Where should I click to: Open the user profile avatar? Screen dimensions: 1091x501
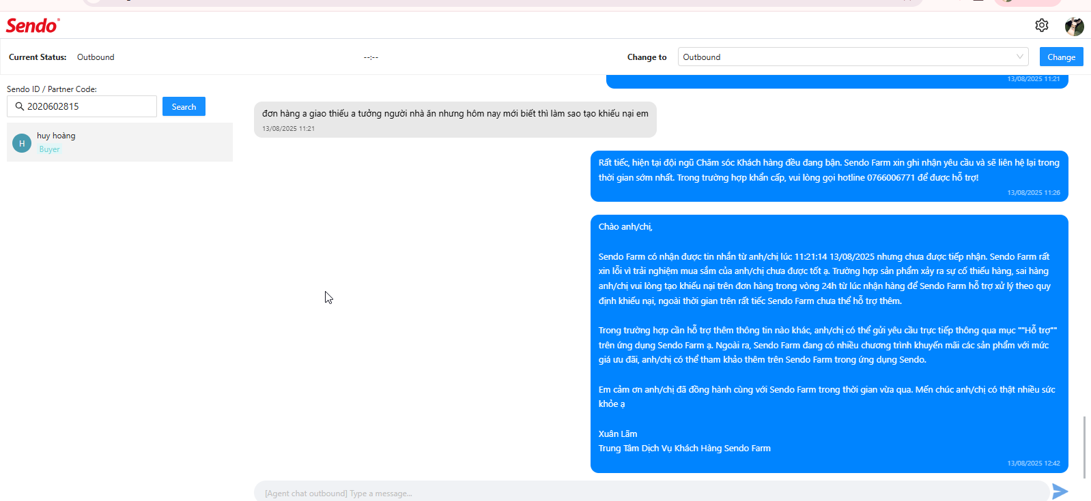(x=1074, y=26)
